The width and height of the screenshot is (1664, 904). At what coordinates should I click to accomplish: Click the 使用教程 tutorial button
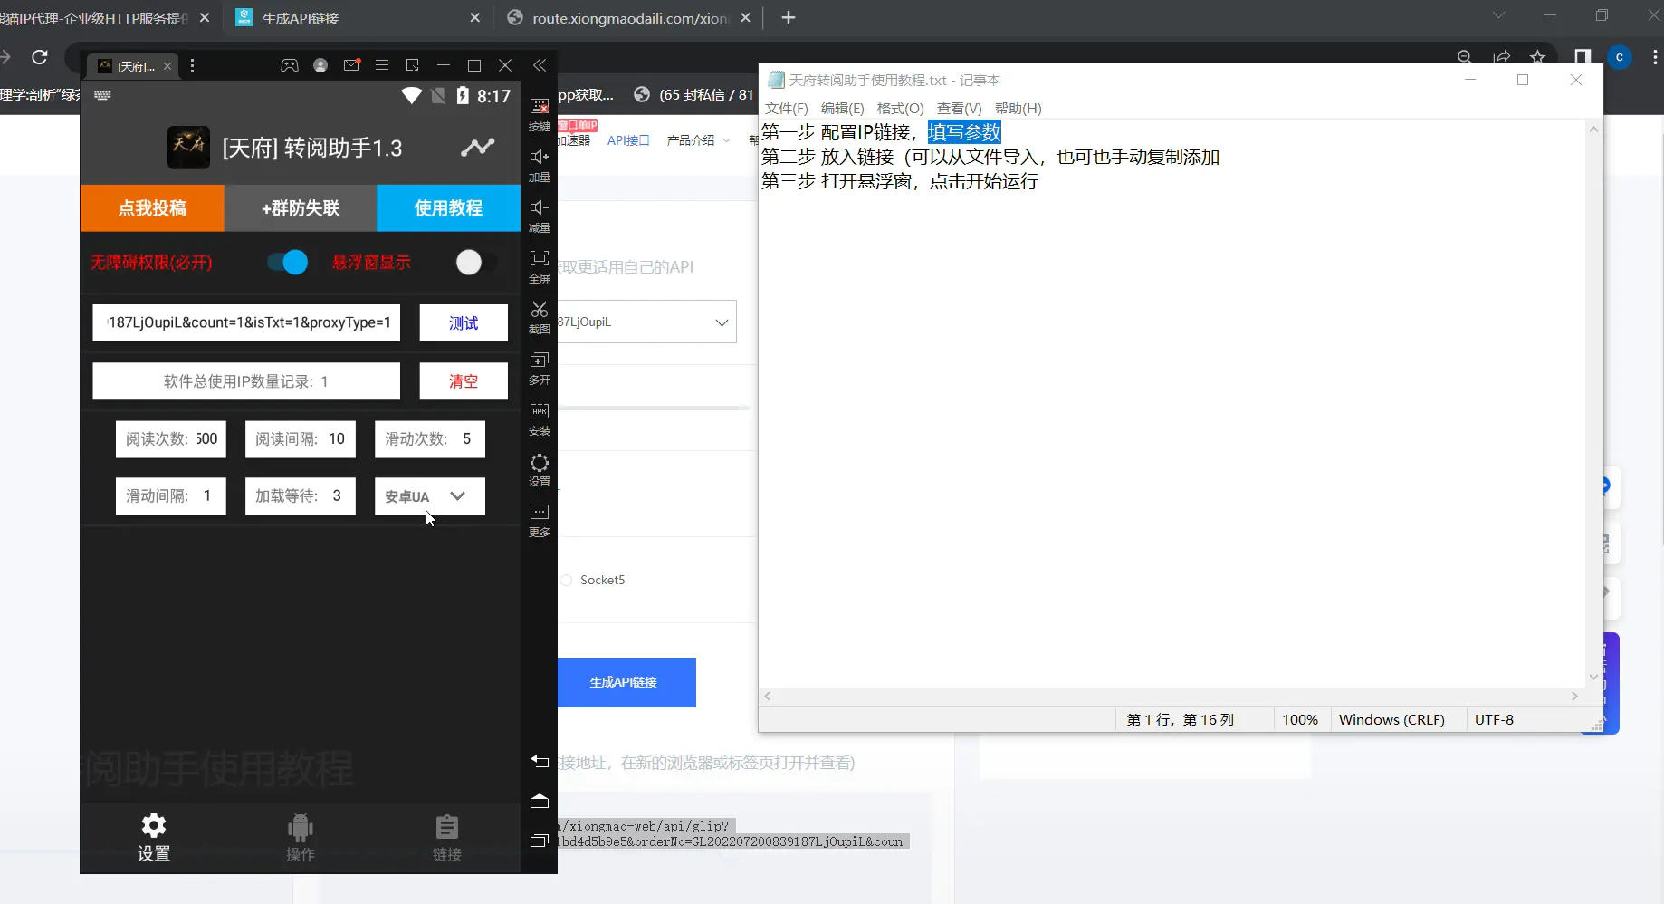448,207
